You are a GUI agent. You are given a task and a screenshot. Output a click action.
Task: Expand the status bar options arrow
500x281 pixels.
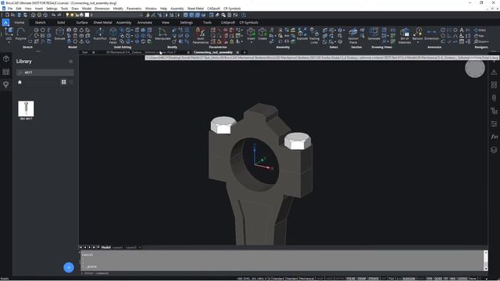(486, 279)
